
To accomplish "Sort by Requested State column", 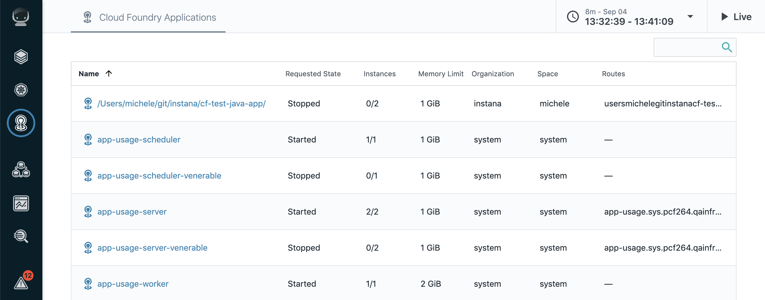I will point(313,74).
